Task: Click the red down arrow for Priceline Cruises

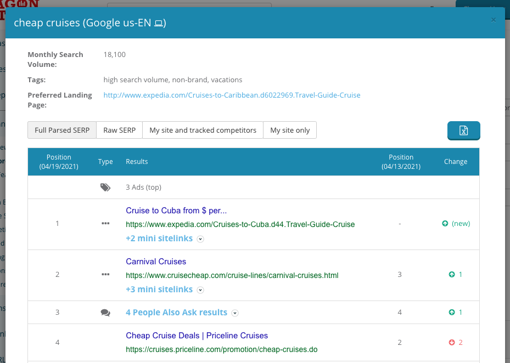Action: pyautogui.click(x=451, y=342)
